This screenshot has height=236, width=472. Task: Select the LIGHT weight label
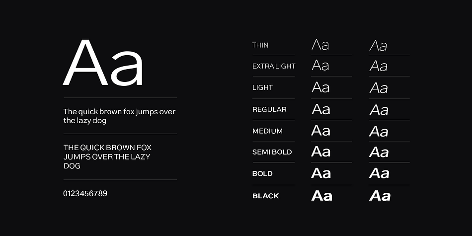(x=262, y=87)
